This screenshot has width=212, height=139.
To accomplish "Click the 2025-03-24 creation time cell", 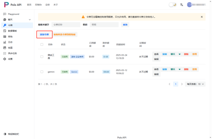I will pos(121,57).
